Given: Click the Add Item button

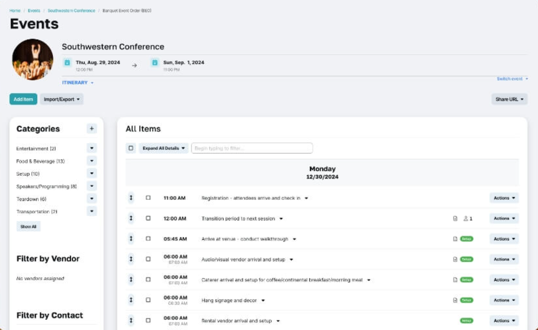Looking at the screenshot, I should [x=23, y=99].
